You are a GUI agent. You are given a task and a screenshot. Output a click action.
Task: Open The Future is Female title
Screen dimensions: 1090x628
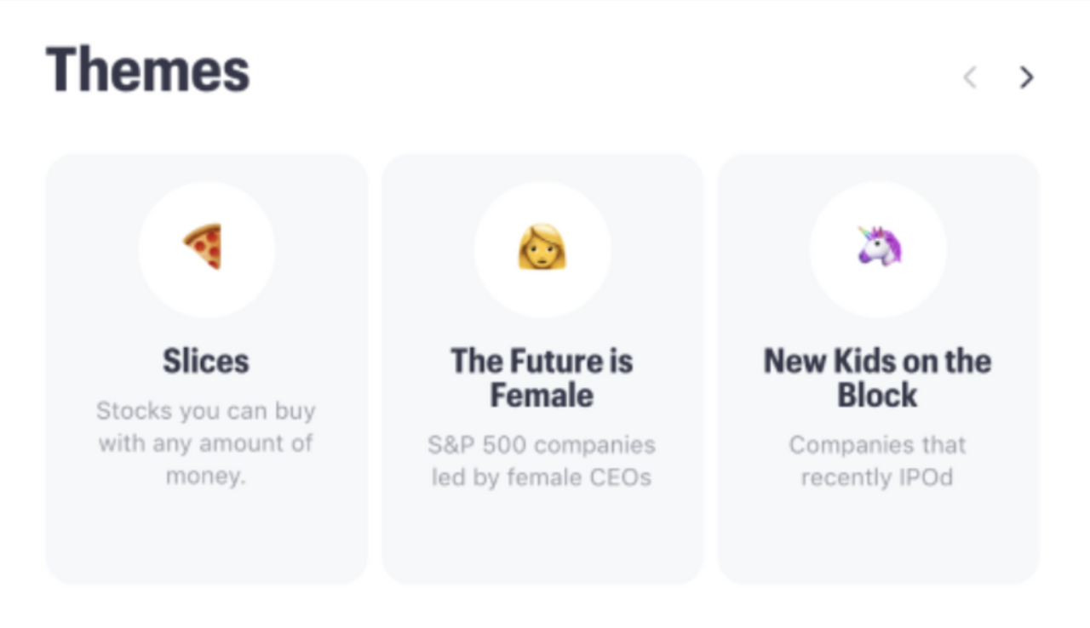coord(542,378)
